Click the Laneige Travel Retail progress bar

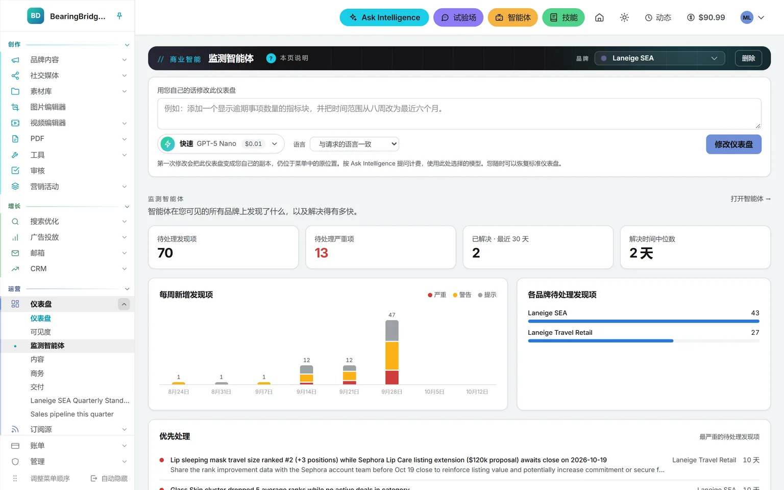pos(643,340)
